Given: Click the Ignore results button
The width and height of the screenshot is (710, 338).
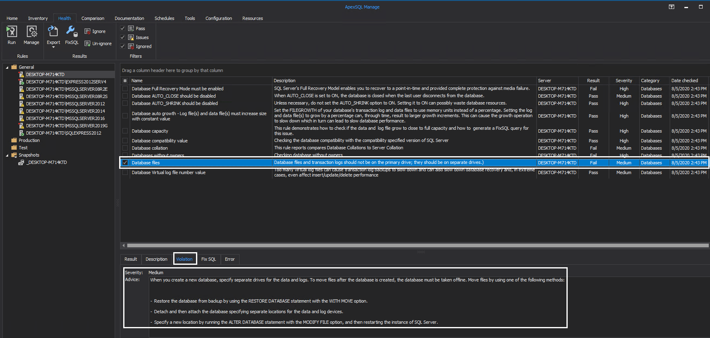Looking at the screenshot, I should point(95,31).
